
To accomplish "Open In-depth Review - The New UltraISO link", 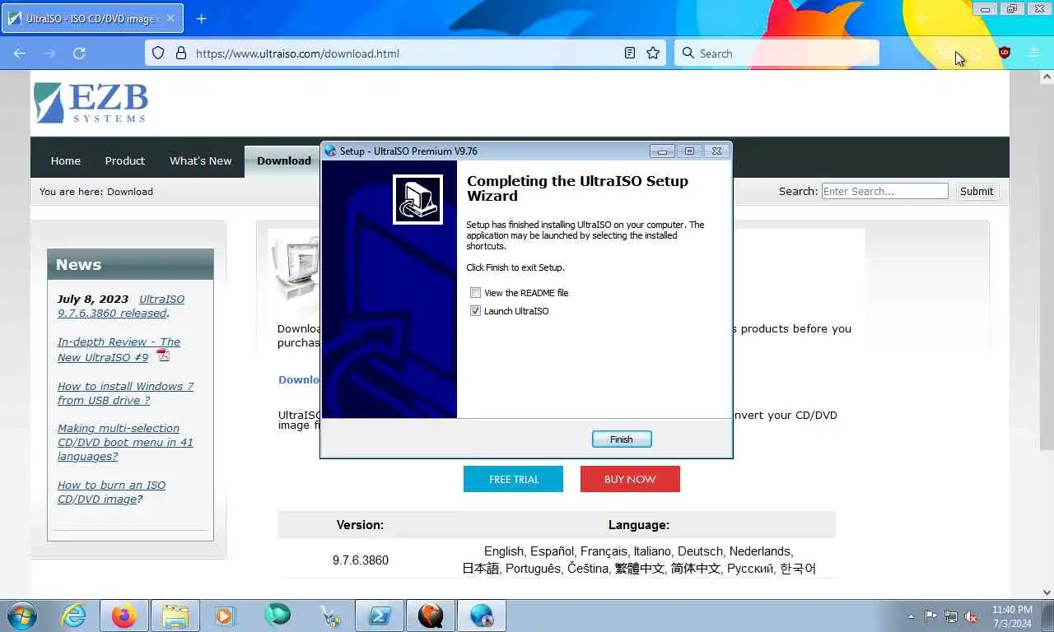I will coord(119,350).
